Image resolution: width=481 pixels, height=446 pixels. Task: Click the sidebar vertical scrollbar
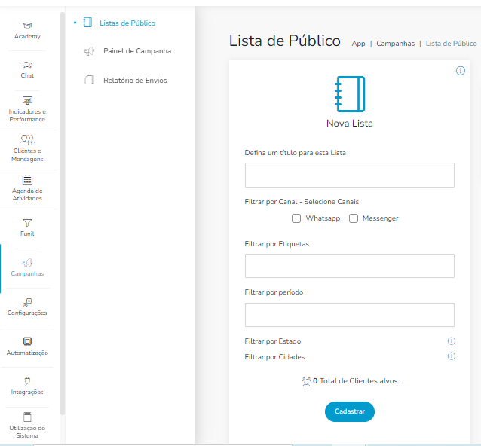click(x=63, y=213)
